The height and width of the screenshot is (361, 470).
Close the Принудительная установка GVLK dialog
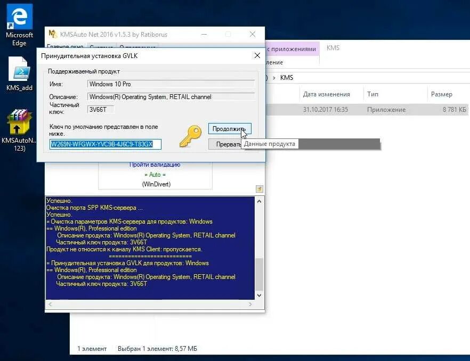coord(257,55)
